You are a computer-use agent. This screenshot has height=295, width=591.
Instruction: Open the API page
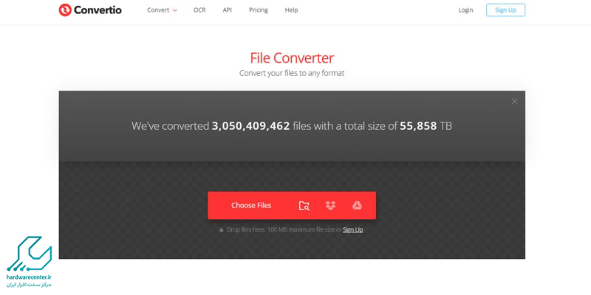228,10
